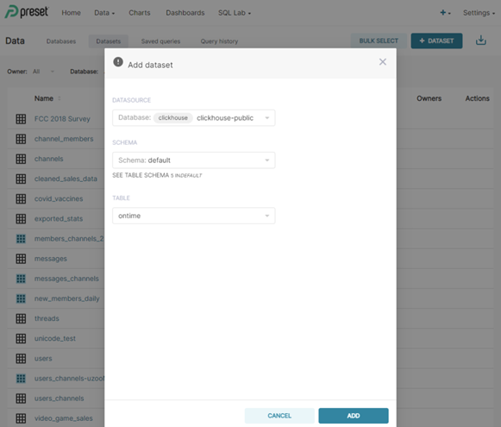This screenshot has height=427, width=501.
Task: Click the virtual dataset icon for members_channels_2
Action: [x=21, y=239]
